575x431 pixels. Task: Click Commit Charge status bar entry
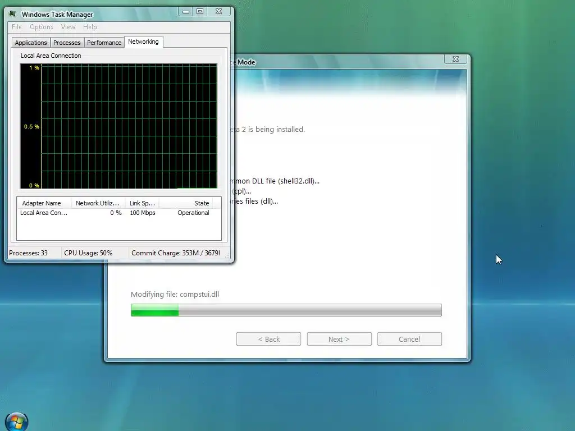point(176,253)
